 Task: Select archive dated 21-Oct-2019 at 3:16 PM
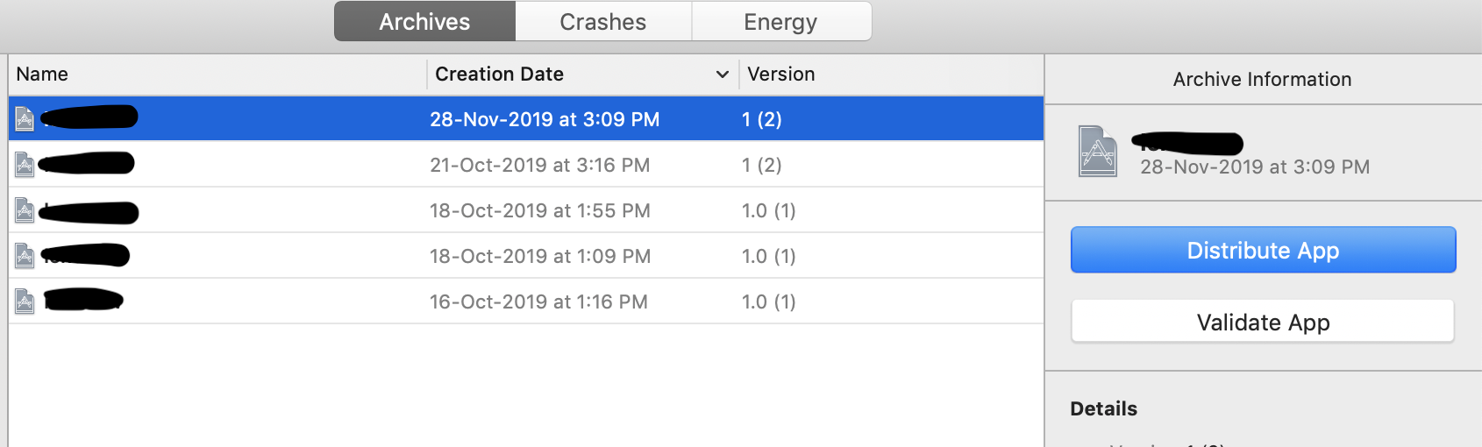(x=539, y=165)
